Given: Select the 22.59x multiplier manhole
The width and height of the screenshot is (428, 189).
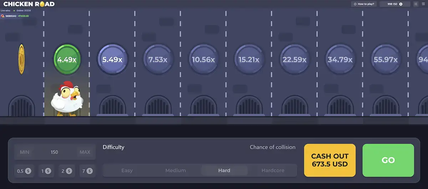Looking at the screenshot, I should point(295,59).
